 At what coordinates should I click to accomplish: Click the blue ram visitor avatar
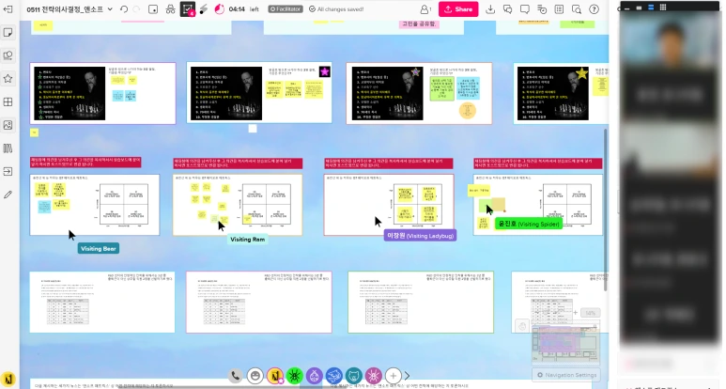[333, 376]
